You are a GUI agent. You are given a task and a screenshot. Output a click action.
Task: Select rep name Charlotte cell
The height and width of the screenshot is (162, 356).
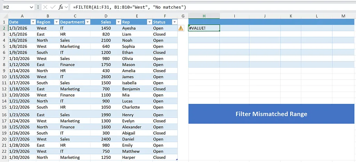coord(137,107)
